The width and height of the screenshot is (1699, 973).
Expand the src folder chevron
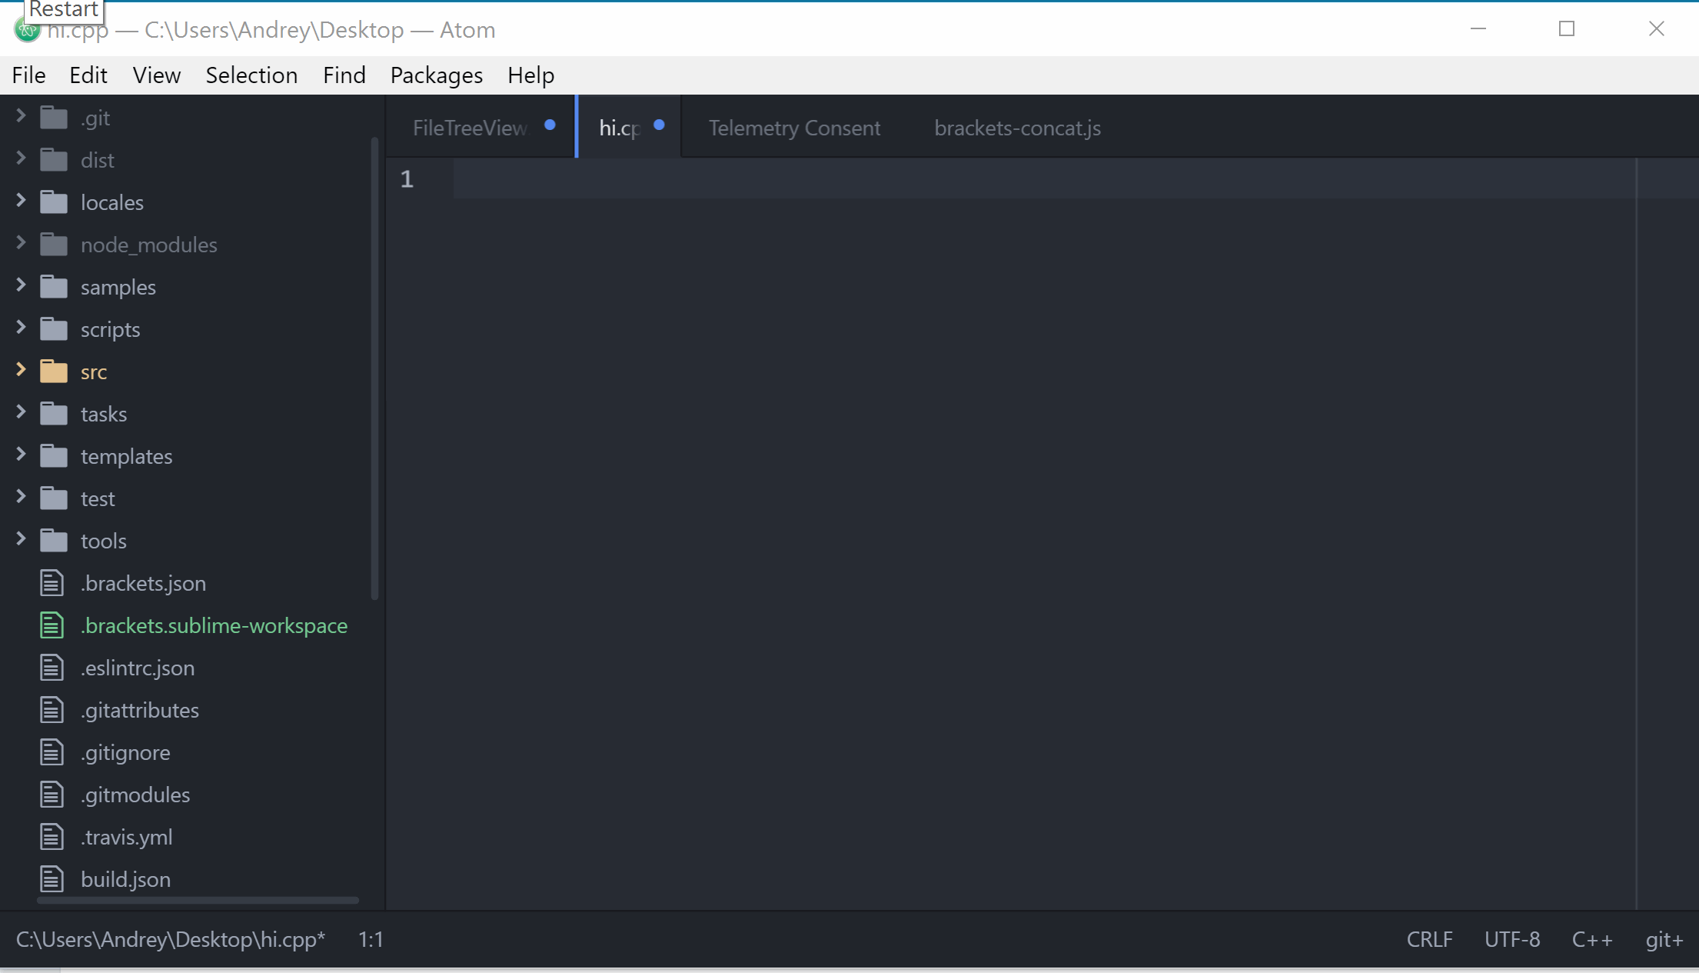tap(21, 370)
